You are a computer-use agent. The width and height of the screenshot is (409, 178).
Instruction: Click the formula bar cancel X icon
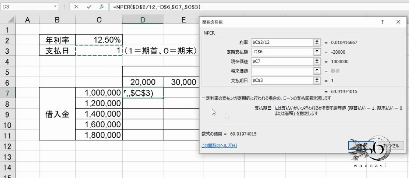point(76,6)
